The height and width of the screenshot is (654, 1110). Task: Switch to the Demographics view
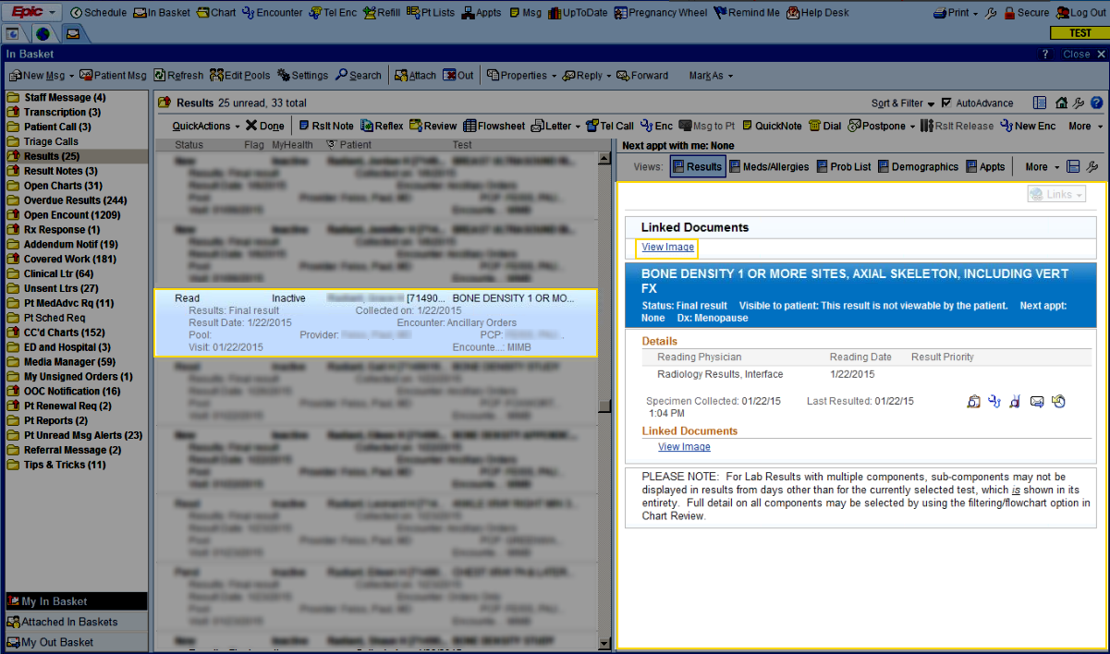coord(918,167)
